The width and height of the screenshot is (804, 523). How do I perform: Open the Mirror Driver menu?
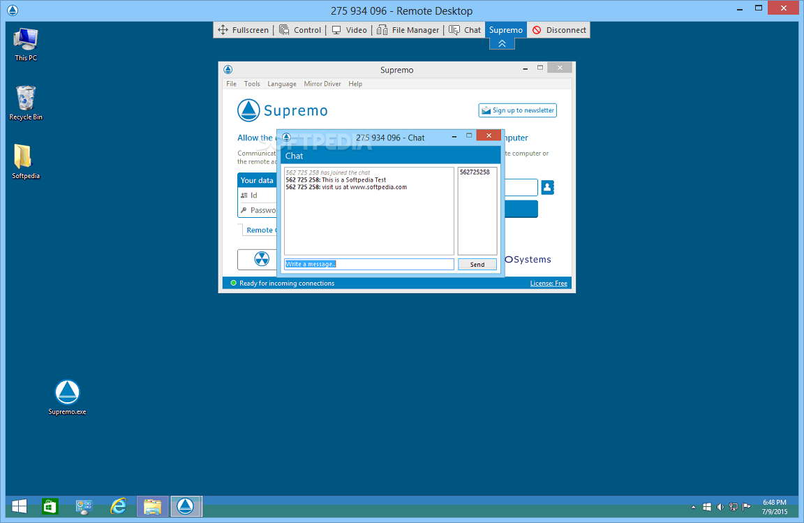pyautogui.click(x=322, y=84)
